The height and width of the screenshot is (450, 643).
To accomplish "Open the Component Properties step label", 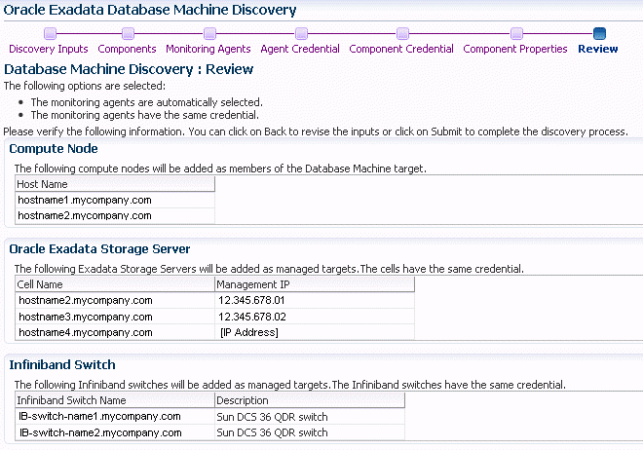I will point(515,49).
